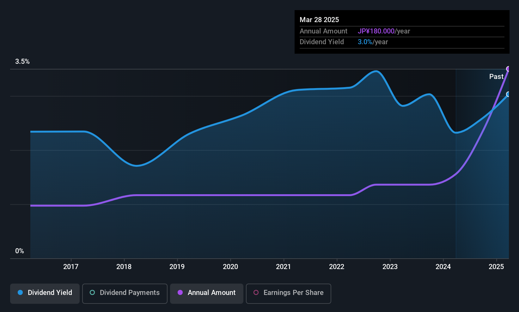This screenshot has width=519, height=312.
Task: Click the blue Dividend Yield legend dot
Action: pos(20,293)
